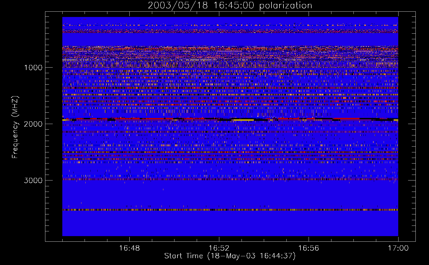Screen dimensions: 429x265
Task: Click the dark red band just above 2000 MHz
Action: [x=230, y=119]
